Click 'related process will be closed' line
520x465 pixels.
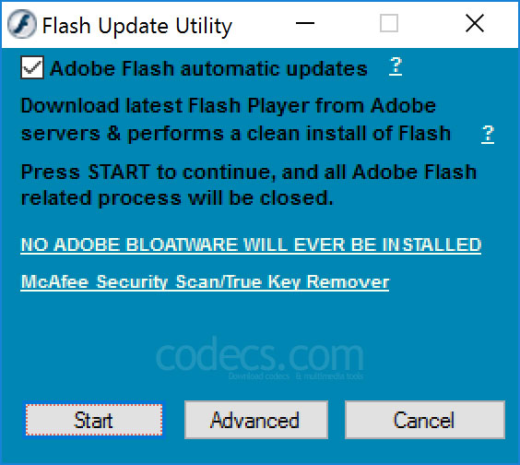(177, 198)
